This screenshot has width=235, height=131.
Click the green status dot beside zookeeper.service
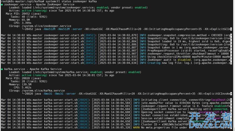(2, 5)
